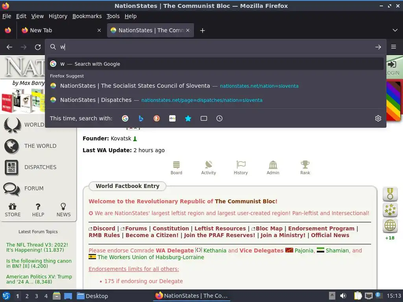The image size is (403, 302).
Task: Switch to the New Tab tab
Action: click(60, 30)
